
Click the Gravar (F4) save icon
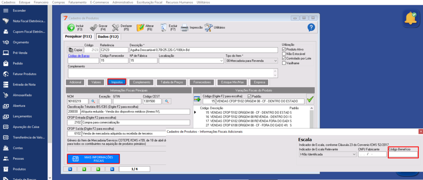[x=93, y=28]
